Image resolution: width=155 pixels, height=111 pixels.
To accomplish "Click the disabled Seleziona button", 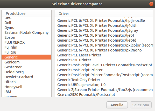I will [140, 105].
